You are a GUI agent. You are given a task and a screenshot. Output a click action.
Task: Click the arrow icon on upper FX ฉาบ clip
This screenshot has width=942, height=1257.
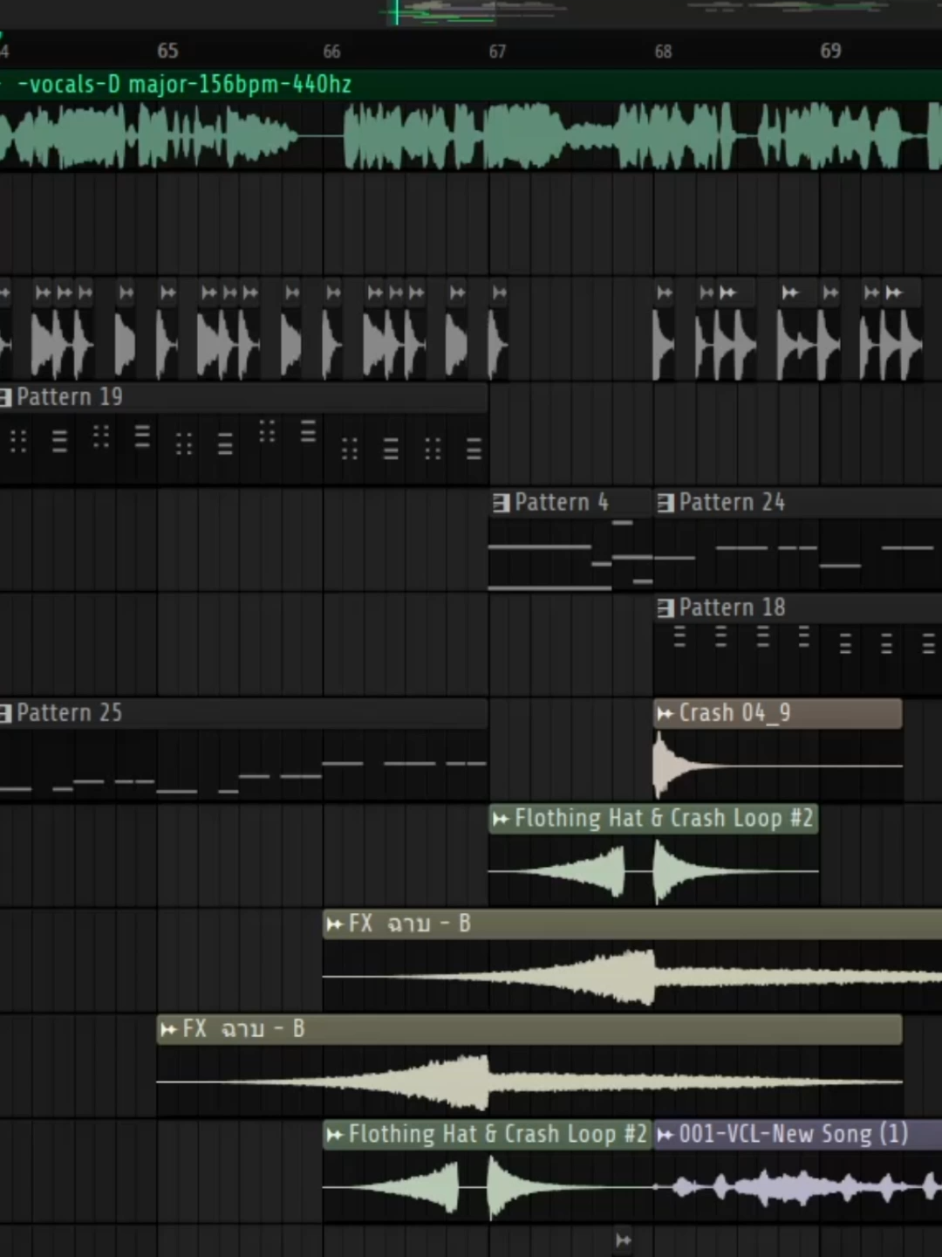coord(335,924)
